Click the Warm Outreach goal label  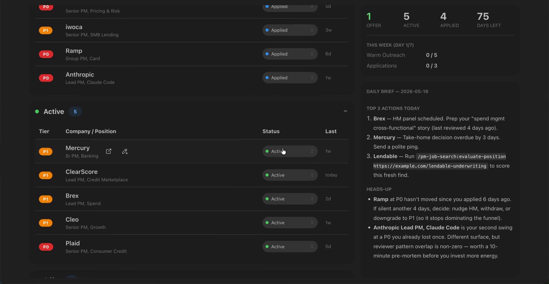click(x=386, y=55)
